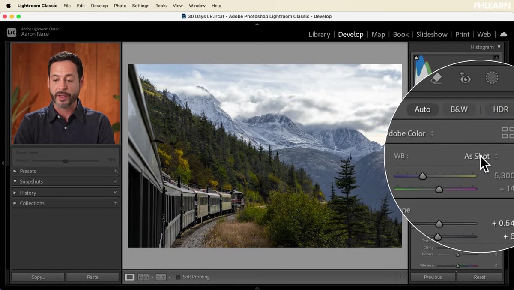Viewport: 514px width, 290px height.
Task: Open cloud sync status icon
Action: pyautogui.click(x=504, y=34)
